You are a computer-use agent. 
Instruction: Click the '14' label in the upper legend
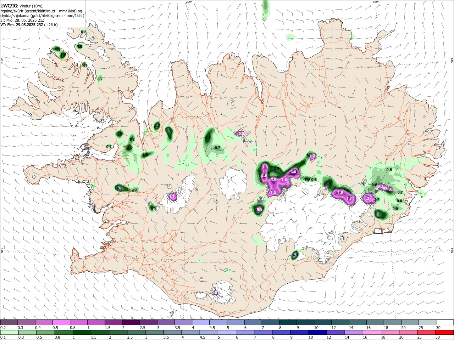(x=351, y=328)
